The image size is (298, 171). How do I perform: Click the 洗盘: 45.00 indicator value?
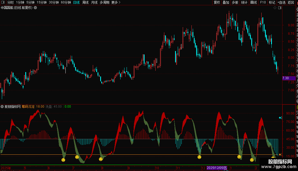pyautogui.click(x=54, y=107)
